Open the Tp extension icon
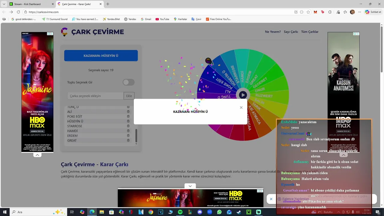 tap(322, 12)
